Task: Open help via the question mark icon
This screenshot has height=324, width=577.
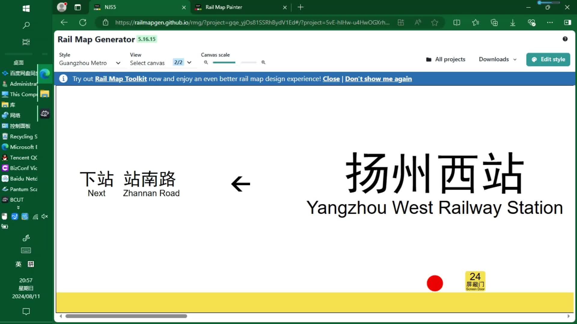Action: coord(565,39)
